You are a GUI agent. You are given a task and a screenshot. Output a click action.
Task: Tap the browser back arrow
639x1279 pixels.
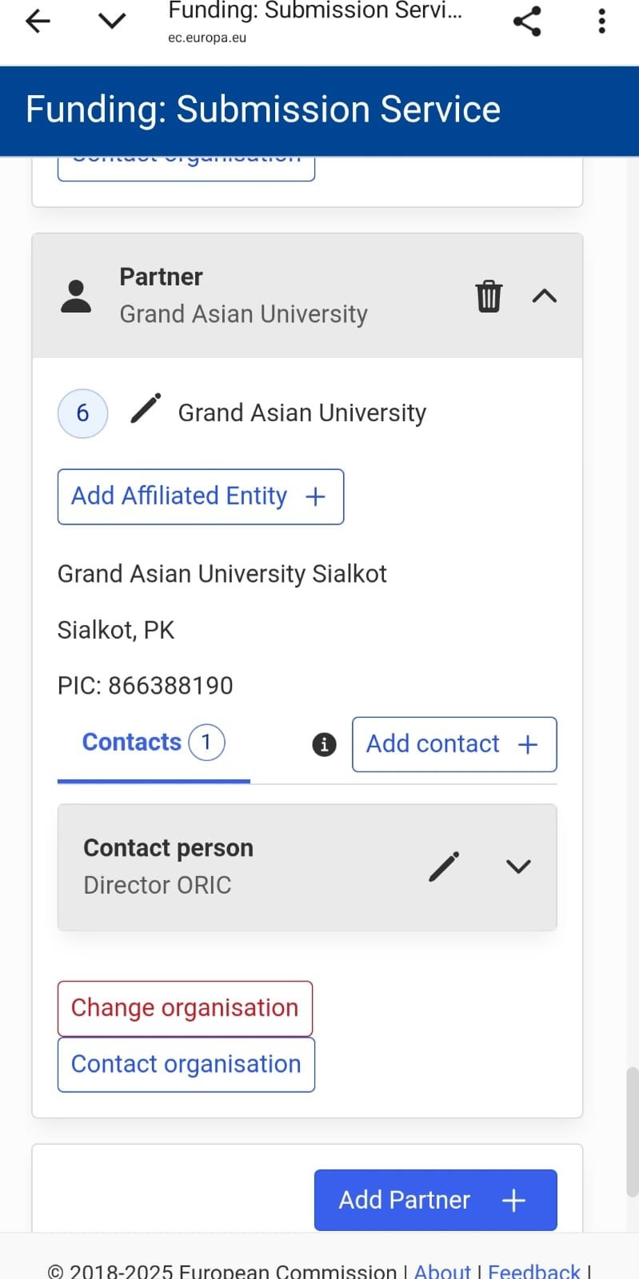[38, 22]
